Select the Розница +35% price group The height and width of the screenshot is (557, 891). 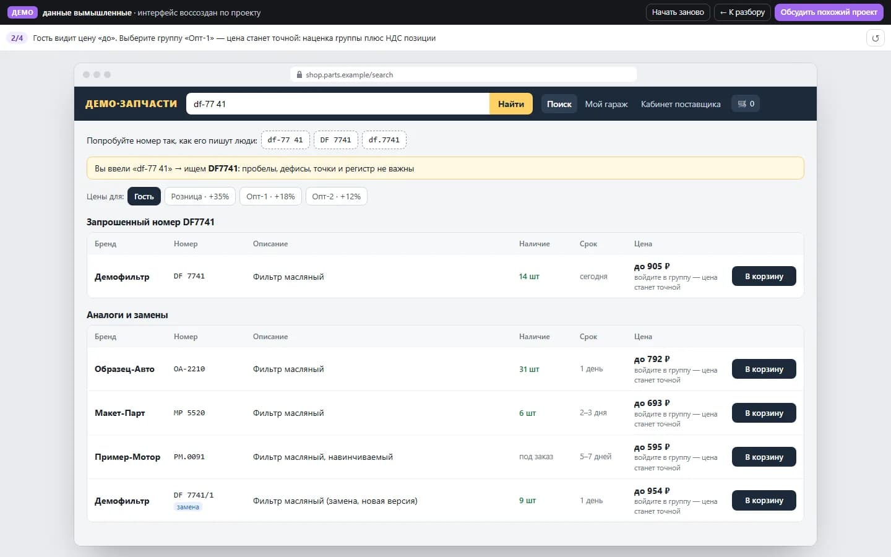point(200,197)
